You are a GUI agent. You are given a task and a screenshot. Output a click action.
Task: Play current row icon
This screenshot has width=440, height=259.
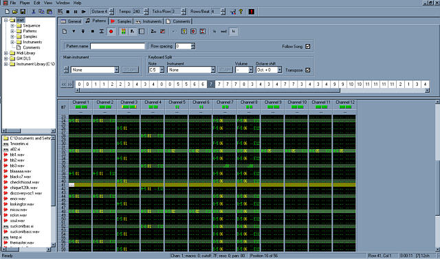click(102, 32)
